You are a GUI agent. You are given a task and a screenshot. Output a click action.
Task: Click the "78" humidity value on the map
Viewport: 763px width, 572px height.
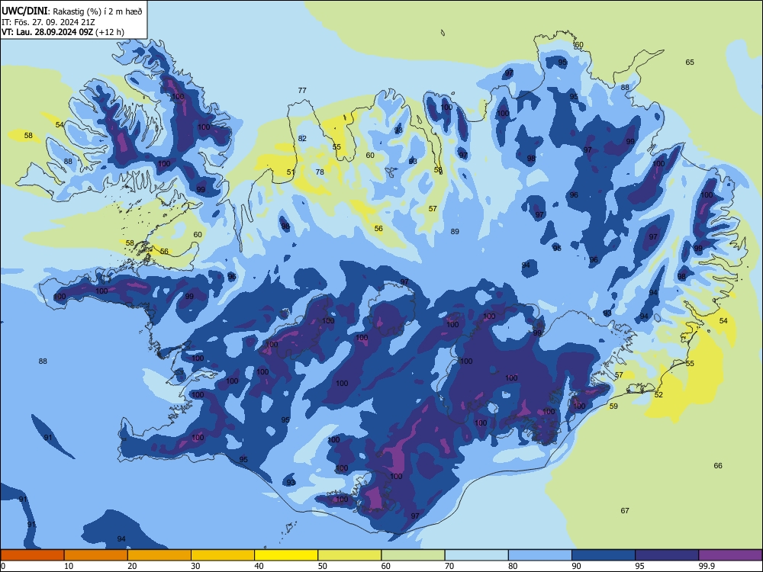click(320, 172)
